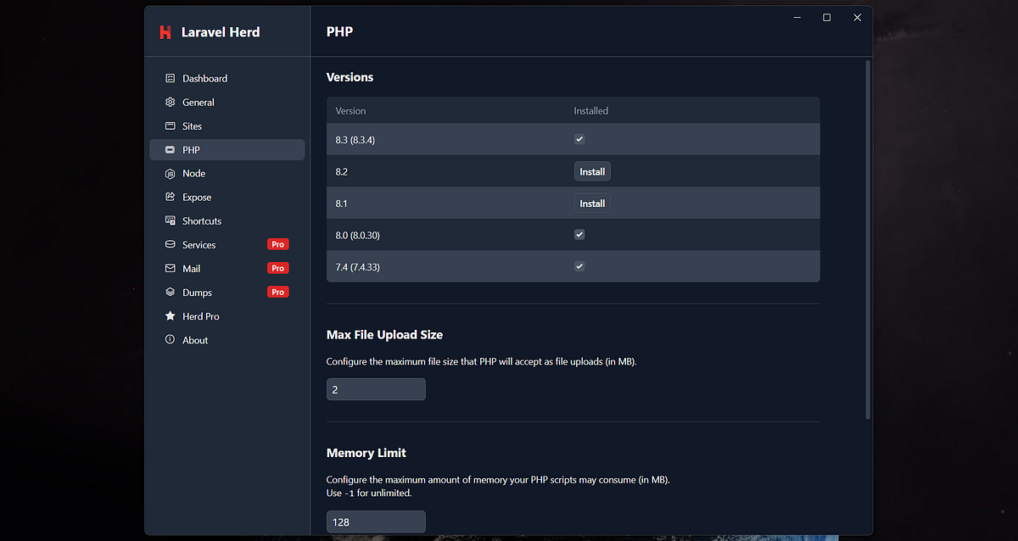Toggle the PHP 8.0.30 installed checkbox
The width and height of the screenshot is (1018, 541).
tap(579, 234)
